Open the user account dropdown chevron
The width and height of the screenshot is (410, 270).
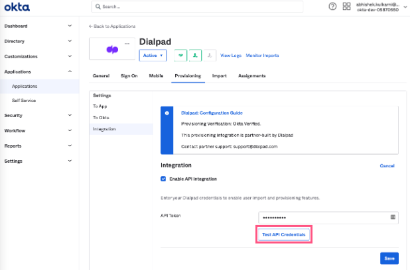(405, 7)
